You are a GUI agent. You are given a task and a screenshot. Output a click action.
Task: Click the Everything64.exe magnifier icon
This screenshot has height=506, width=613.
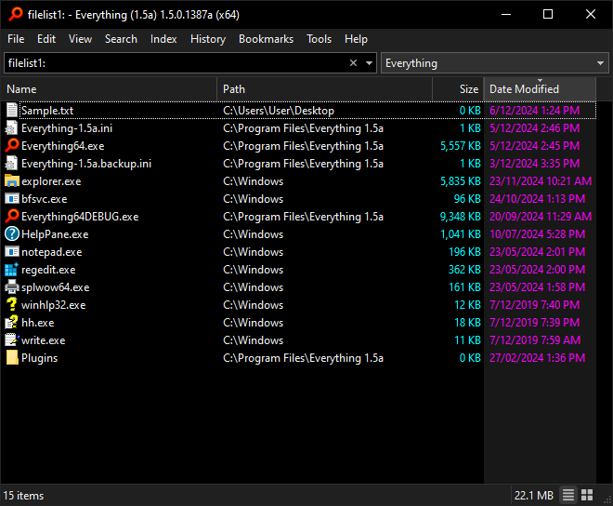click(12, 146)
